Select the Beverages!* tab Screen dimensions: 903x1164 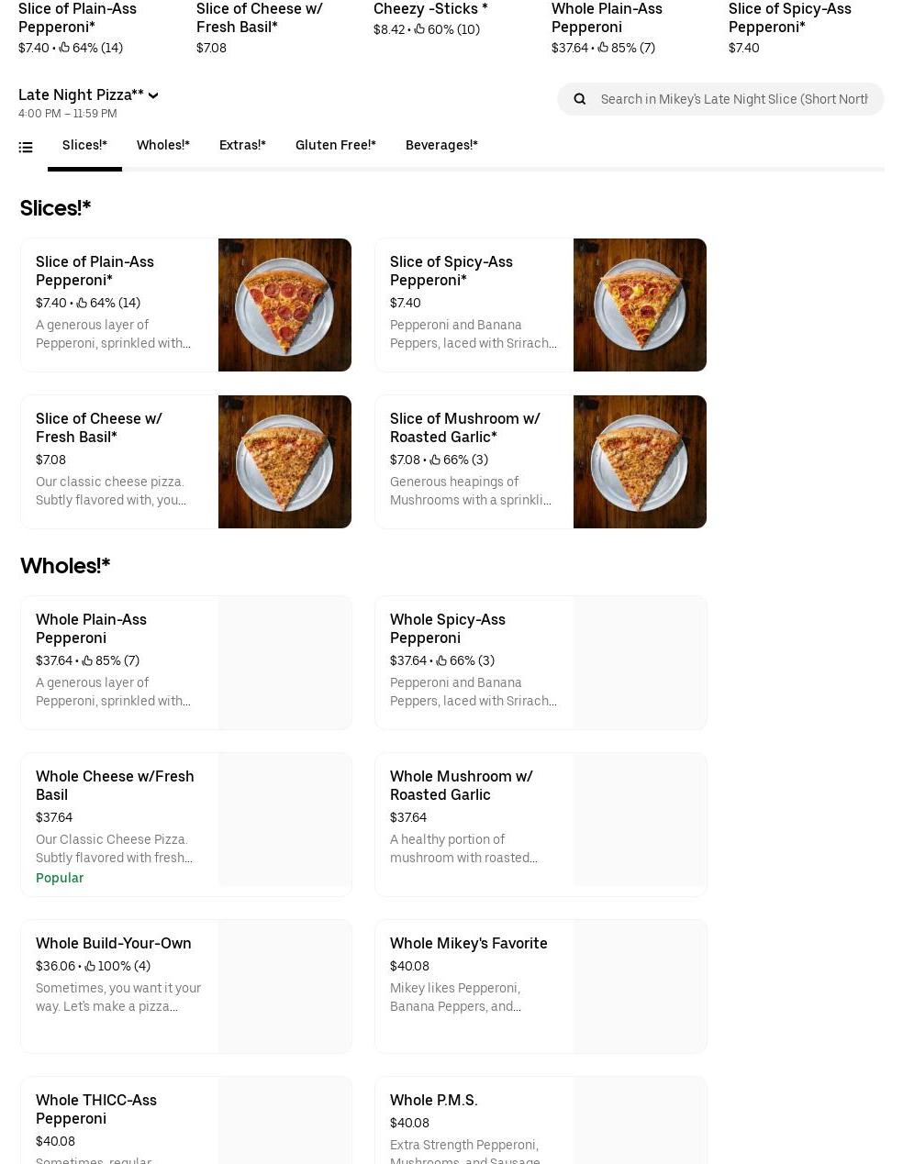point(441,145)
